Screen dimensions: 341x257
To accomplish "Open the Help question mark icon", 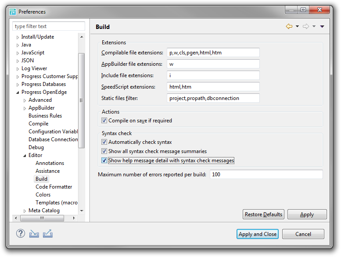I will [x=21, y=234].
